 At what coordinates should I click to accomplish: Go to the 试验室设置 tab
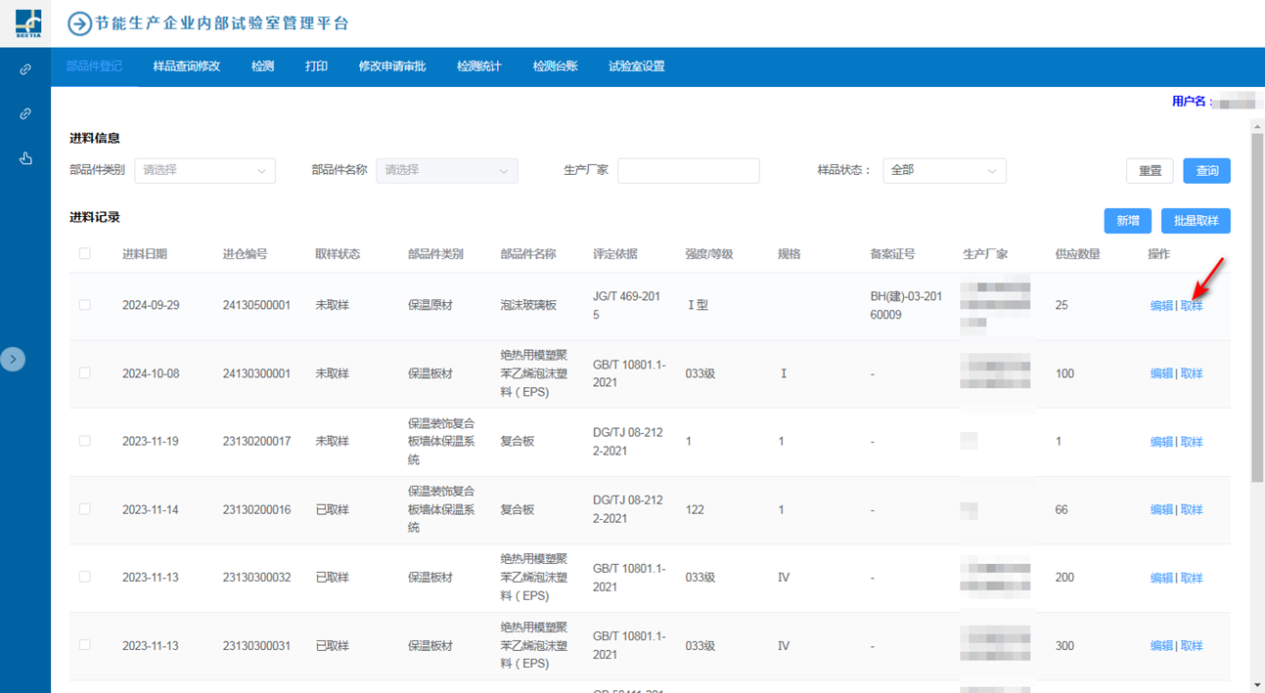[636, 66]
